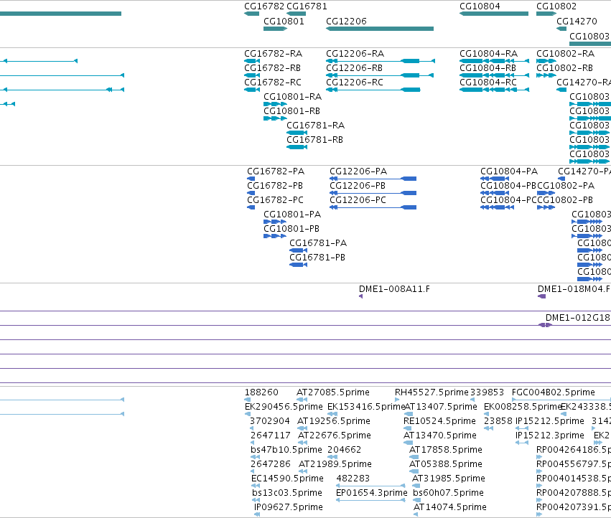Click EST 2647117
Viewport: 611px width, 518px height.
click(271, 435)
